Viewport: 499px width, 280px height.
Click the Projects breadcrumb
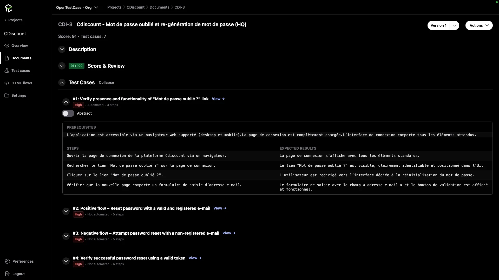pos(114,7)
